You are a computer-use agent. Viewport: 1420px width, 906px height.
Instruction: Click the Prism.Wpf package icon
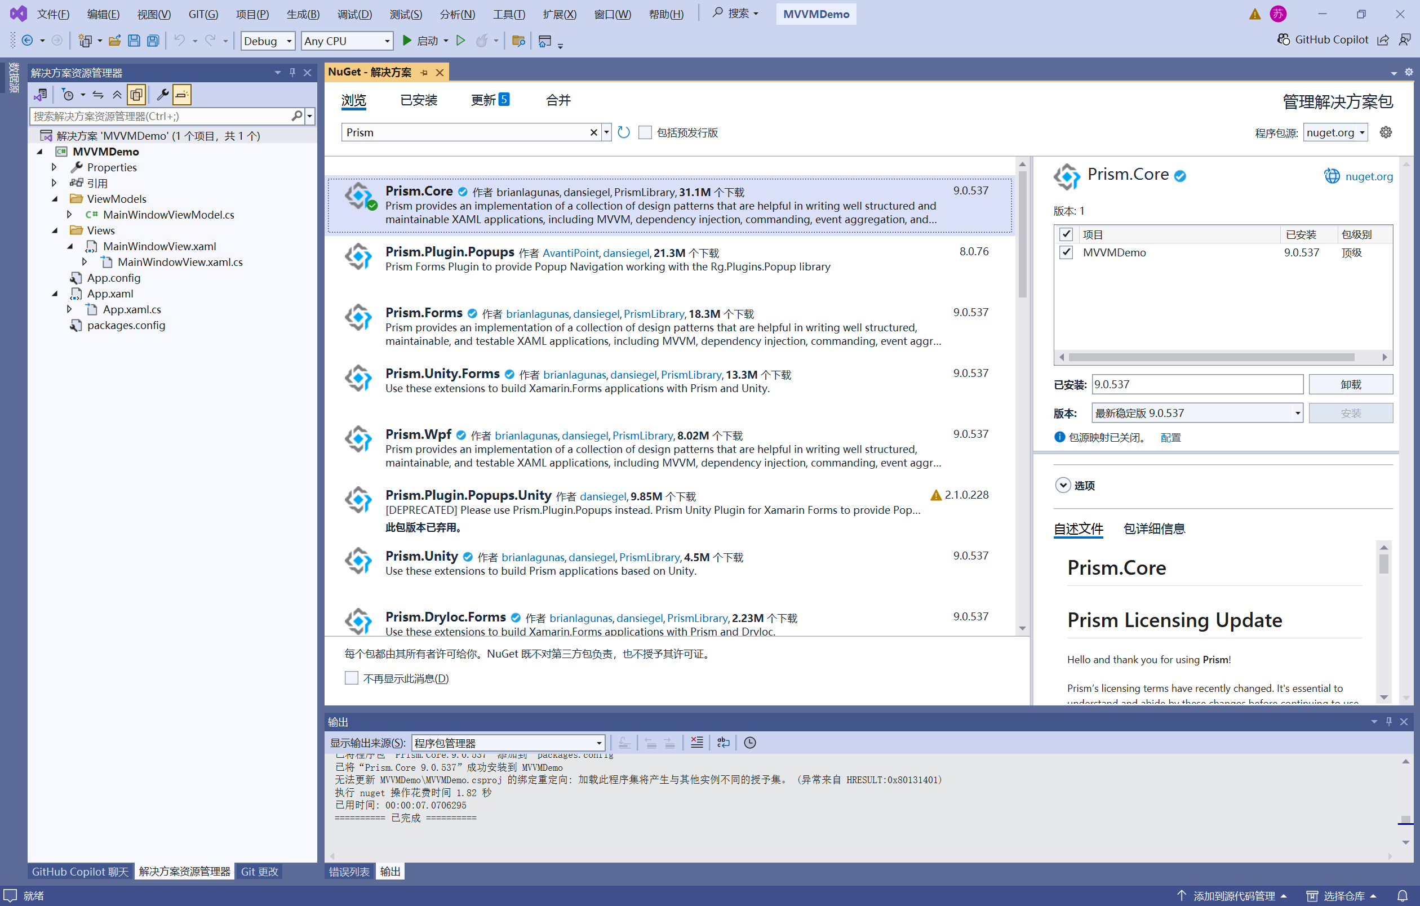pyautogui.click(x=358, y=439)
